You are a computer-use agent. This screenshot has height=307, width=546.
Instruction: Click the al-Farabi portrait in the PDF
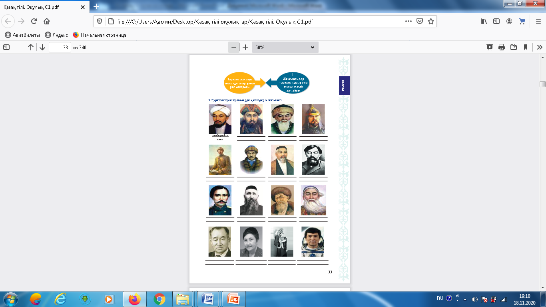pyautogui.click(x=220, y=119)
